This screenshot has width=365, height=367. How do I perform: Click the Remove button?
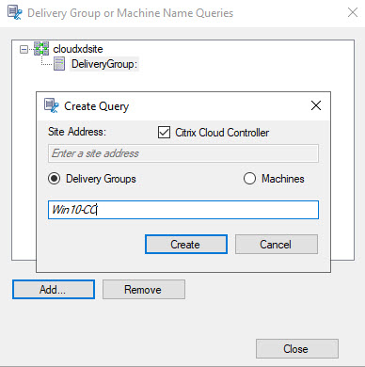click(x=144, y=289)
